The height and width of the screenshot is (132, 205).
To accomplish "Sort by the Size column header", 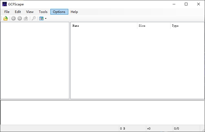I will click(x=154, y=26).
